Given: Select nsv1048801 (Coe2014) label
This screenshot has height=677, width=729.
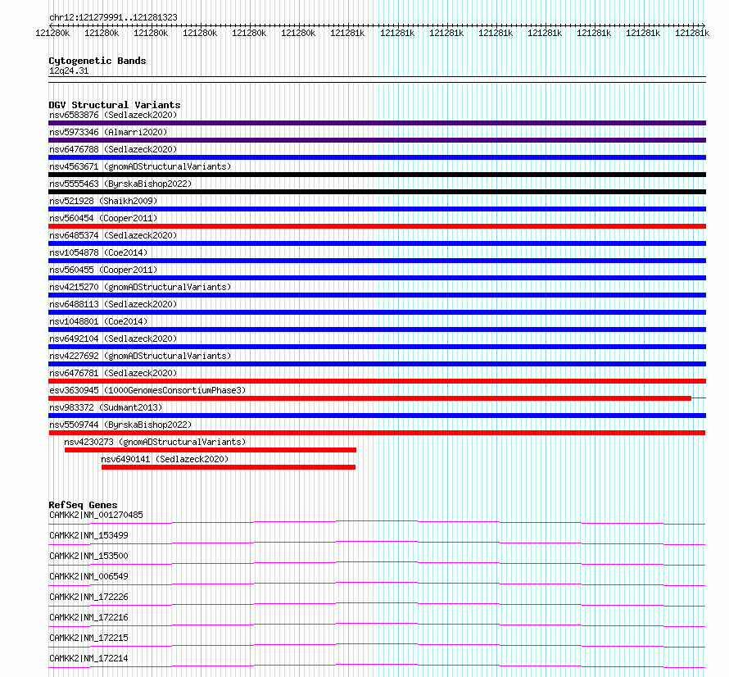Looking at the screenshot, I should [98, 321].
